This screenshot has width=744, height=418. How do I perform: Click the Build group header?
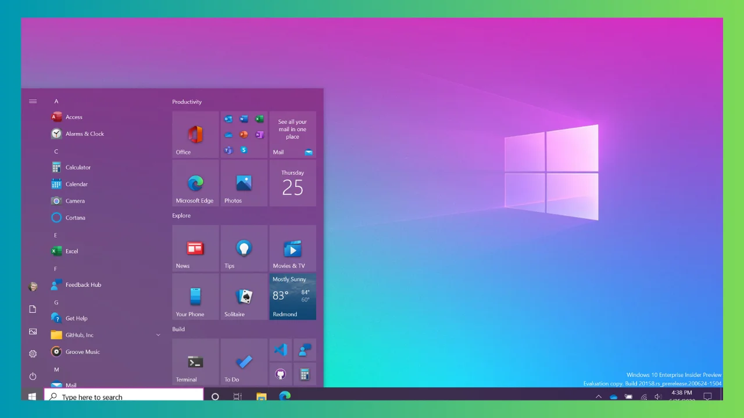point(178,329)
